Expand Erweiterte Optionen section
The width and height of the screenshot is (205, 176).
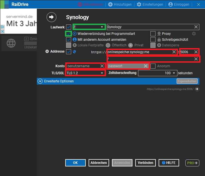click(40, 81)
